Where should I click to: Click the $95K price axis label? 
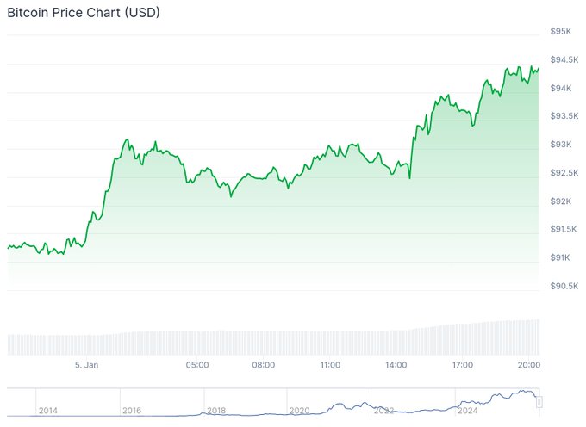coord(562,32)
